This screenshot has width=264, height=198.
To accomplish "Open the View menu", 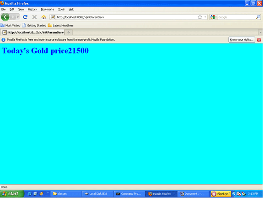I will (21, 10).
